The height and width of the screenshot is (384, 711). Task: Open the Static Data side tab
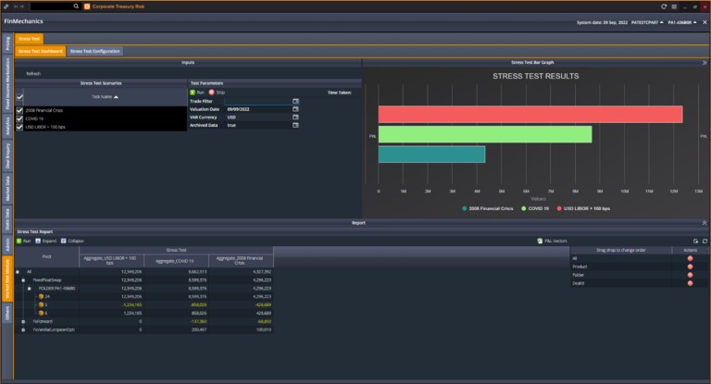click(7, 219)
